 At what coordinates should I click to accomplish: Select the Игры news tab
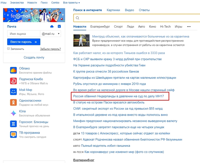(x=178, y=27)
